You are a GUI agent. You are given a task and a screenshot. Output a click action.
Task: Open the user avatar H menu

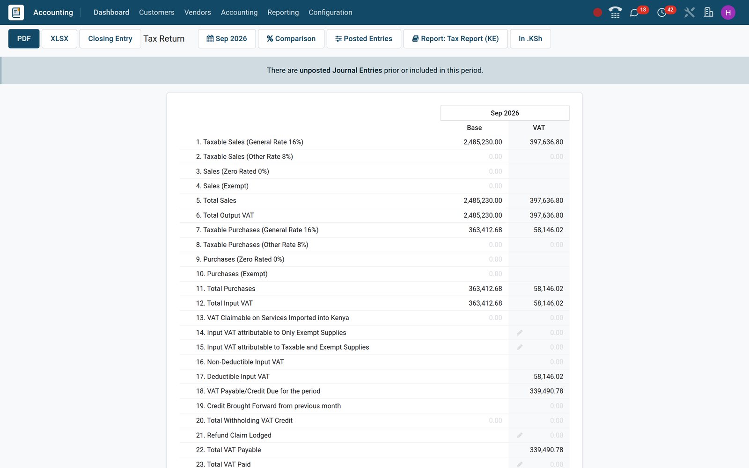(x=728, y=13)
